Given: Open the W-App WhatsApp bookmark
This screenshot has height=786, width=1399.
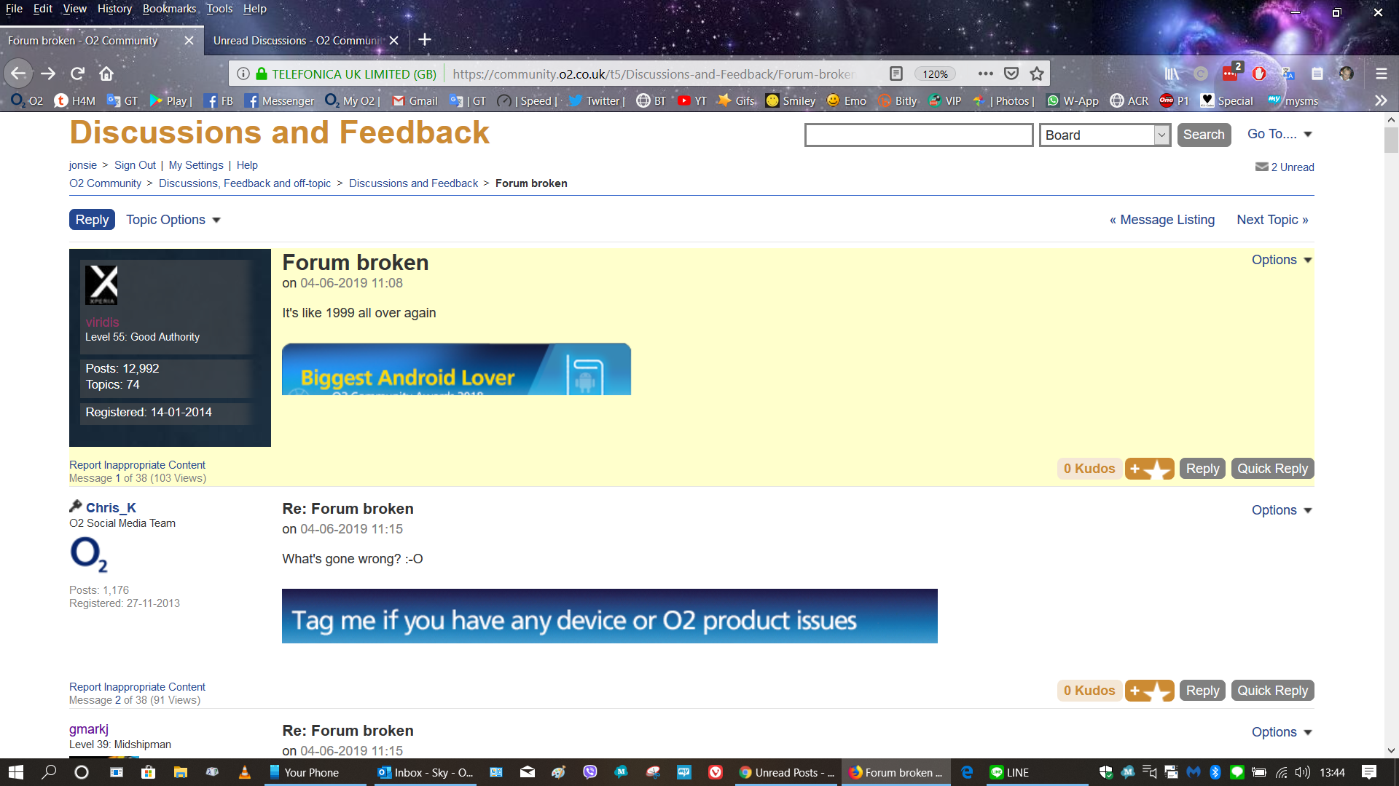Looking at the screenshot, I should 1071,101.
